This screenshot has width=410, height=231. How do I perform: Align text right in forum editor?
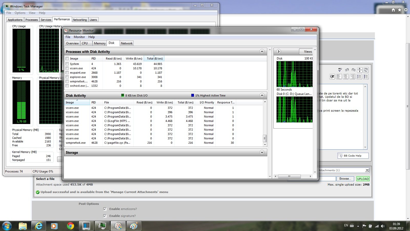tap(352, 76)
